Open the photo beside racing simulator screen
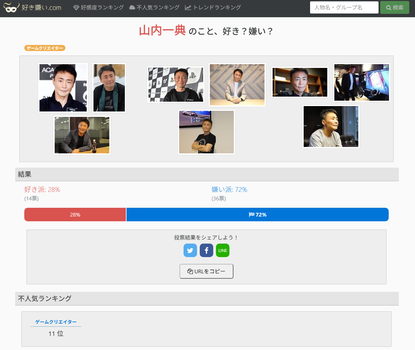The image size is (415, 350). coord(362,82)
